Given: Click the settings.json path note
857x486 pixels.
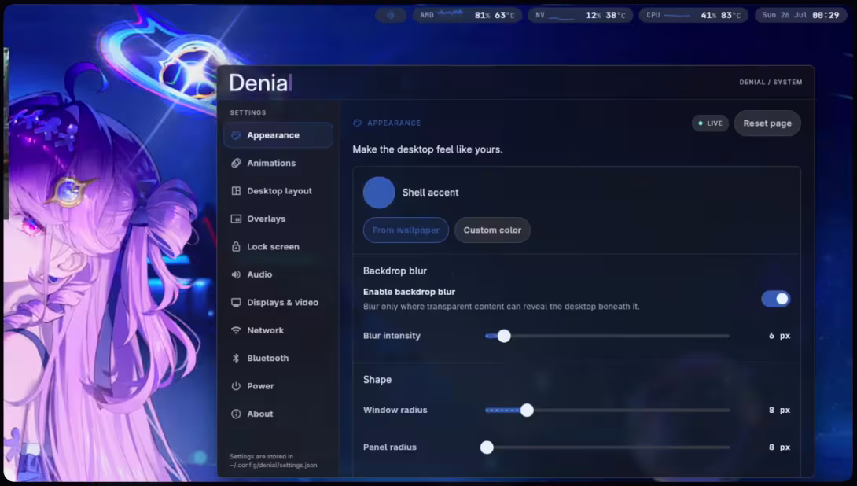Looking at the screenshot, I should pyautogui.click(x=274, y=461).
